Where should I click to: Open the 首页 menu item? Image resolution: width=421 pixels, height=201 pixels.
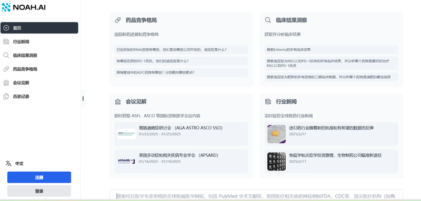click(39, 28)
